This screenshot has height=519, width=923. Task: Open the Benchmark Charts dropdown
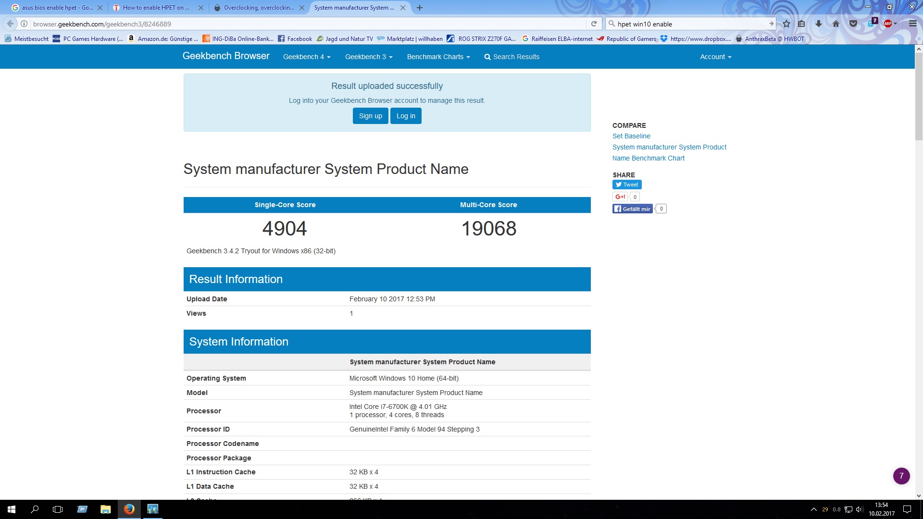[x=438, y=57]
